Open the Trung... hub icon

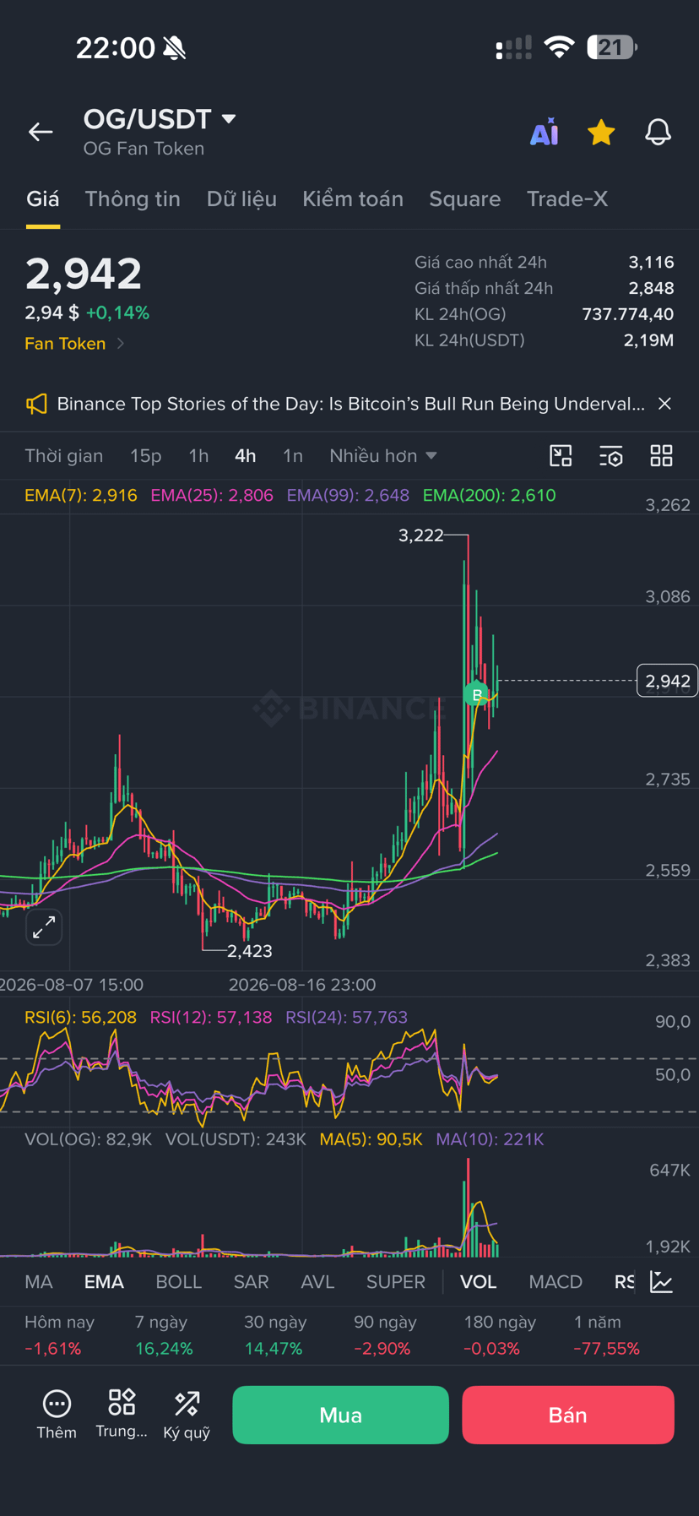pyautogui.click(x=122, y=1414)
